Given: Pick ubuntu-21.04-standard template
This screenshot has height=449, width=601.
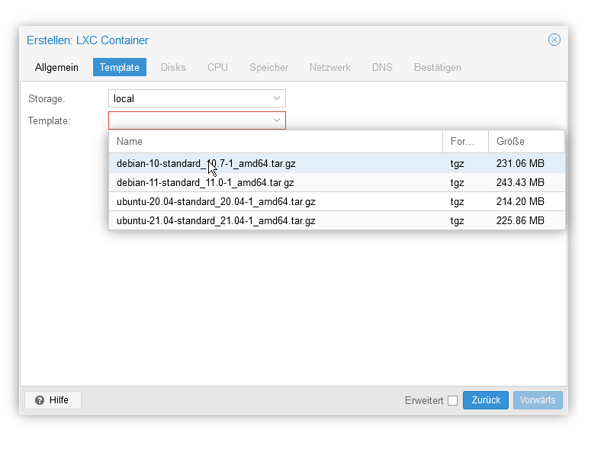Looking at the screenshot, I should [x=337, y=220].
